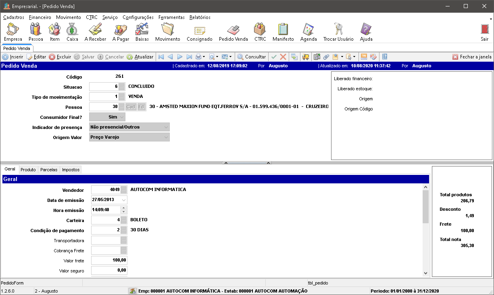
Task: Click the CTRC package icon
Action: (260, 31)
